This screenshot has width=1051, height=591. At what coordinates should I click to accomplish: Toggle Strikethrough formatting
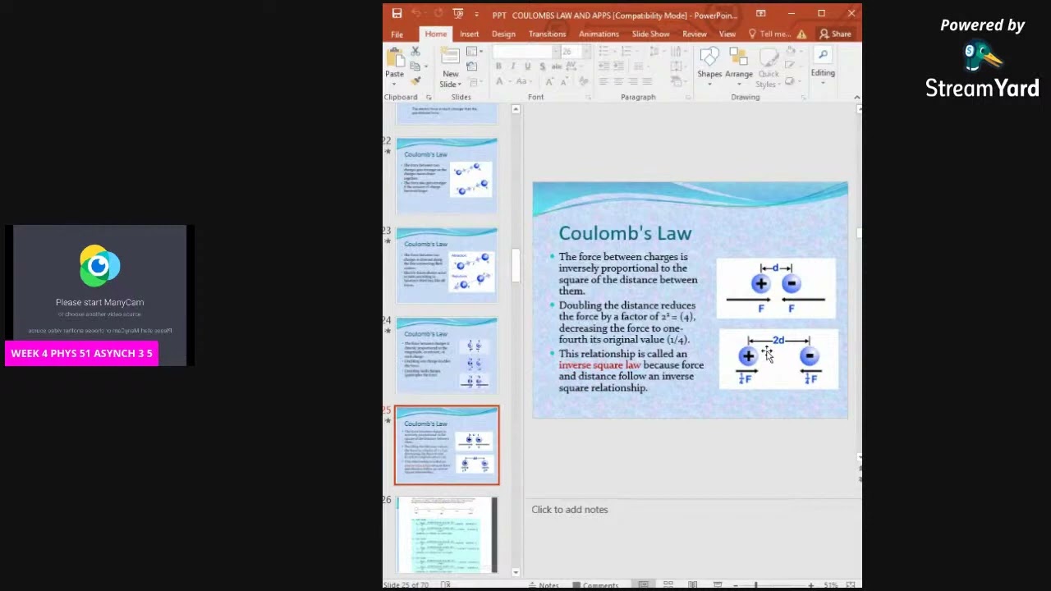pyautogui.click(x=557, y=66)
